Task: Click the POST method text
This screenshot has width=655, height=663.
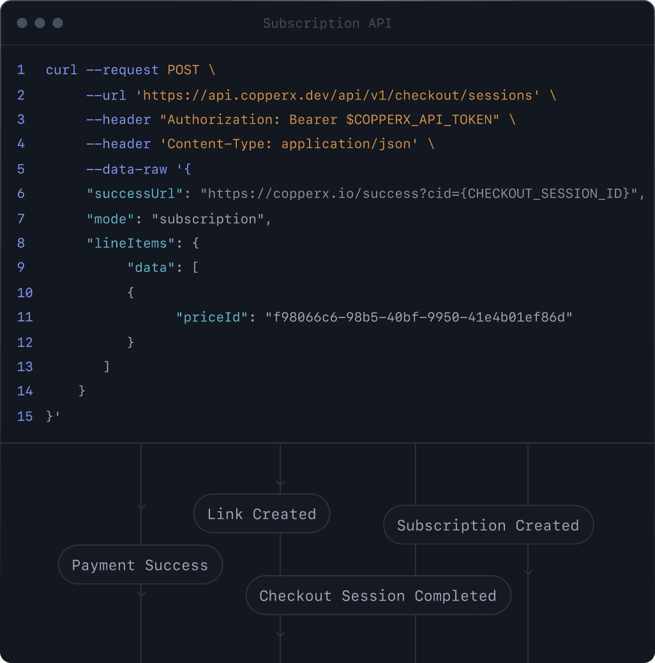Action: tap(183, 69)
